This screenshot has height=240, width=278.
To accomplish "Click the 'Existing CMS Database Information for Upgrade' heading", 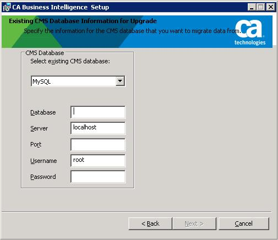I will pos(83,21).
